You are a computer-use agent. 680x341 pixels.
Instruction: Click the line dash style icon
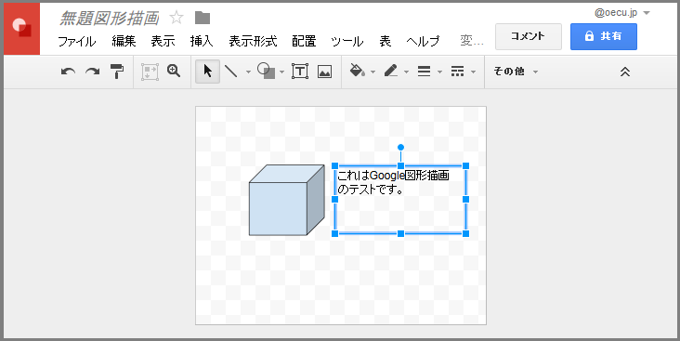pyautogui.click(x=458, y=72)
